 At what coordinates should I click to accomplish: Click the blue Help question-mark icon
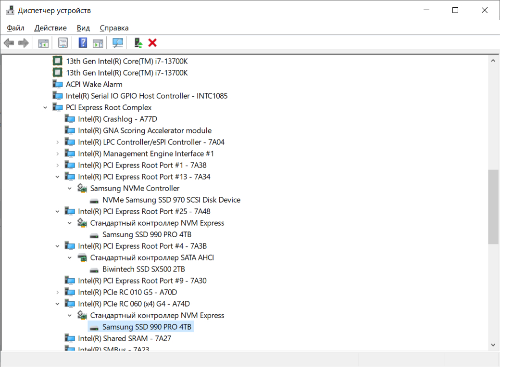point(83,43)
